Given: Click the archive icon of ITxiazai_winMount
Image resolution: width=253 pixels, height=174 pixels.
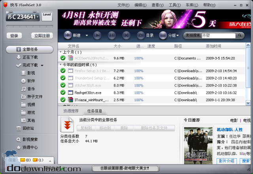Looking at the screenshot, I should point(70,100).
